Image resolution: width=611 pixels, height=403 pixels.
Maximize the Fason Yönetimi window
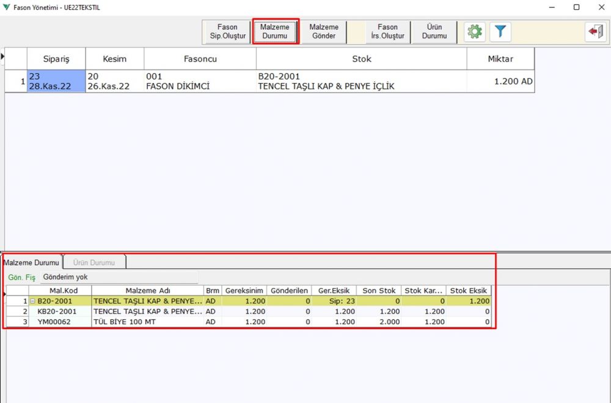(x=576, y=7)
